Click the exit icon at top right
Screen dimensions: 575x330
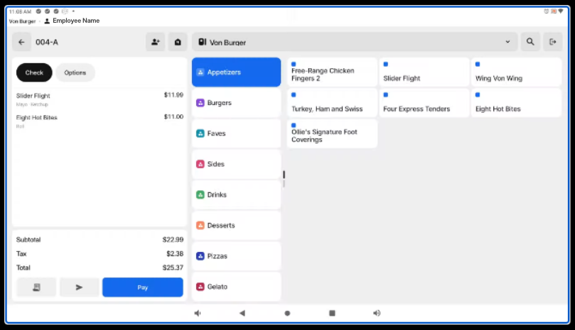coord(552,43)
